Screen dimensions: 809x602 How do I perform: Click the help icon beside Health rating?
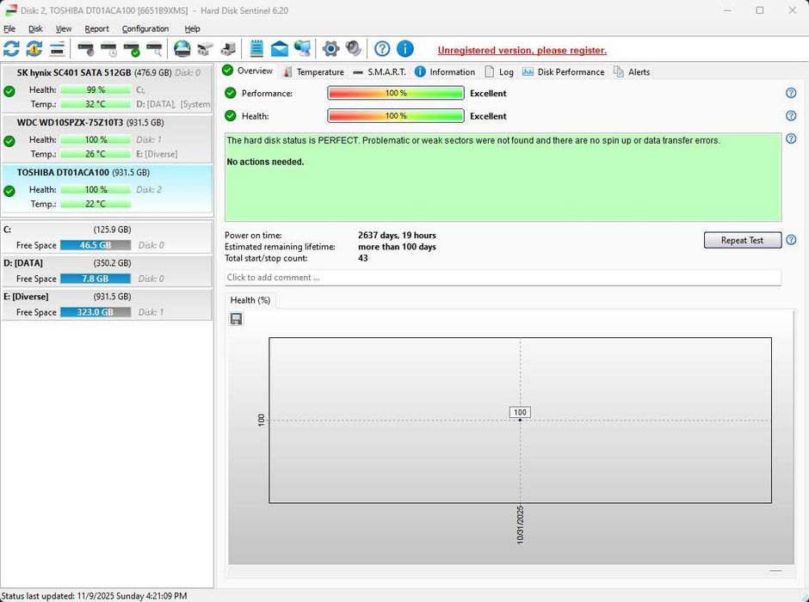(791, 116)
